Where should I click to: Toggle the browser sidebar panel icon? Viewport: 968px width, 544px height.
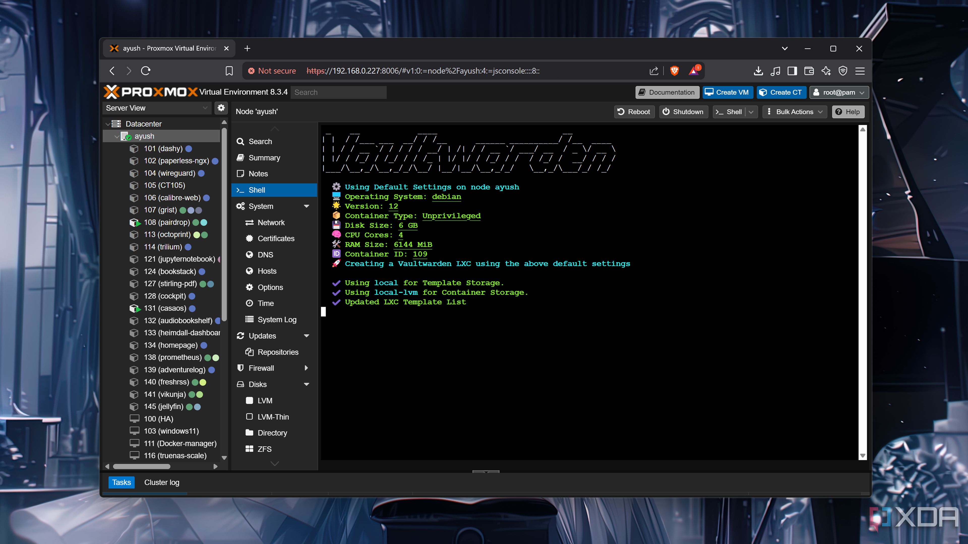point(792,71)
